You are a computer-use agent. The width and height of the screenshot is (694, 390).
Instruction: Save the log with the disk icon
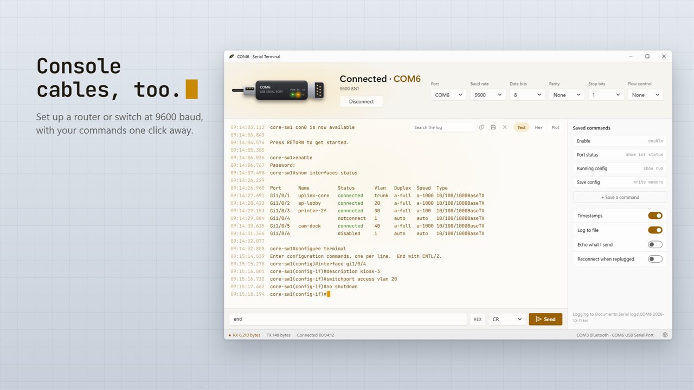[493, 127]
